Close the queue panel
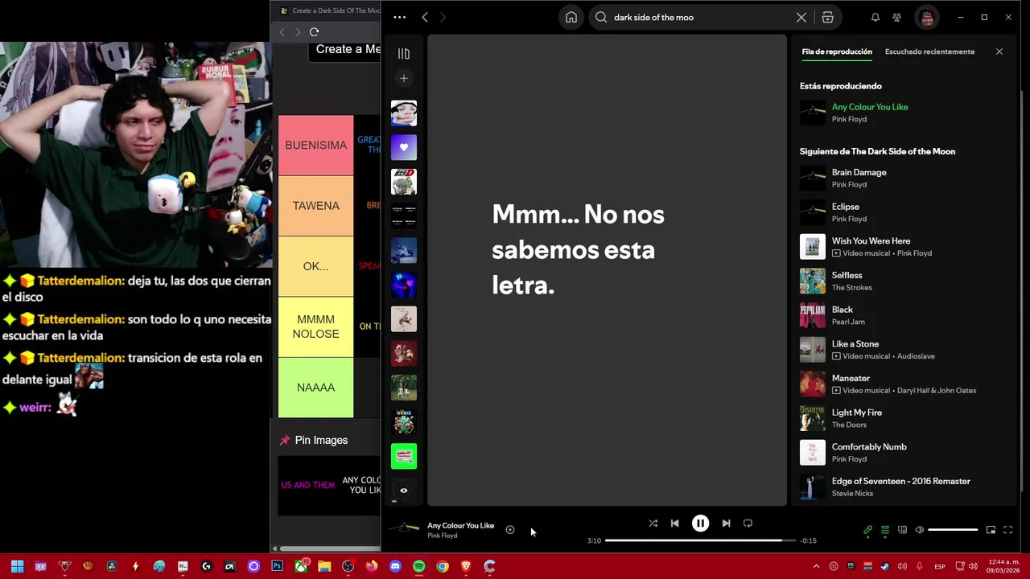Screen dimensions: 1030x579 pyautogui.click(x=999, y=51)
